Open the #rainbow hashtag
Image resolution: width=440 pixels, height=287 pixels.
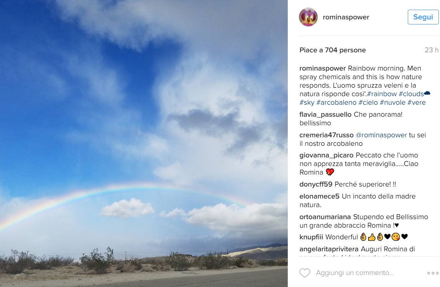382,94
